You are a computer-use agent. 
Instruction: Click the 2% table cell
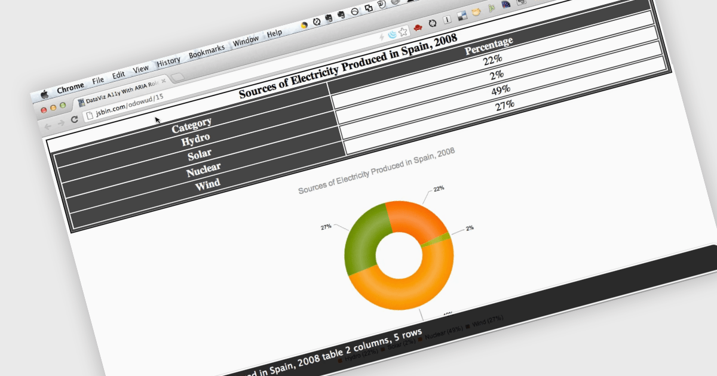coord(497,75)
